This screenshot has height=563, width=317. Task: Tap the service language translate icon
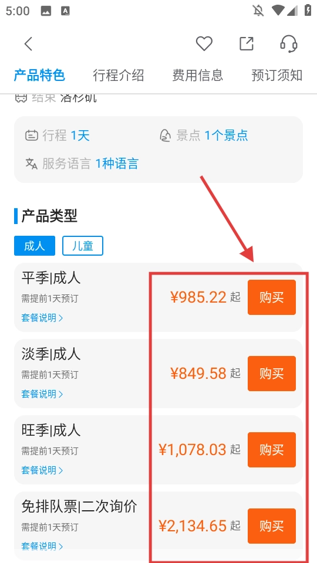(x=32, y=164)
